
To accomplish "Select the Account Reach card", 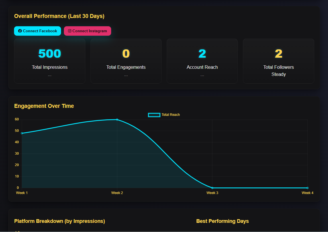I will 202,61.
